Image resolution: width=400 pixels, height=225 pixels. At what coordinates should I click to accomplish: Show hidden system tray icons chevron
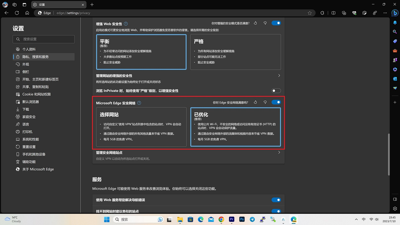point(356,220)
